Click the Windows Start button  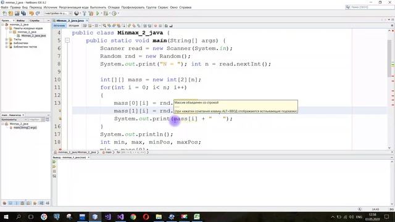6,216
